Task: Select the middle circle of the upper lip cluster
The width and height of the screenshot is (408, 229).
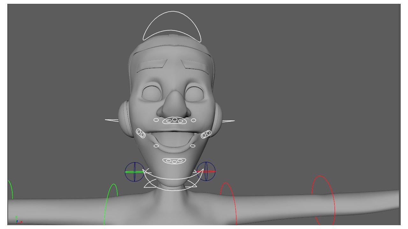Action: click(x=175, y=120)
